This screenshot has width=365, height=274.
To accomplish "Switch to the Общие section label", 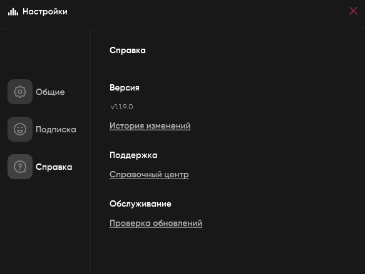I will pos(50,92).
